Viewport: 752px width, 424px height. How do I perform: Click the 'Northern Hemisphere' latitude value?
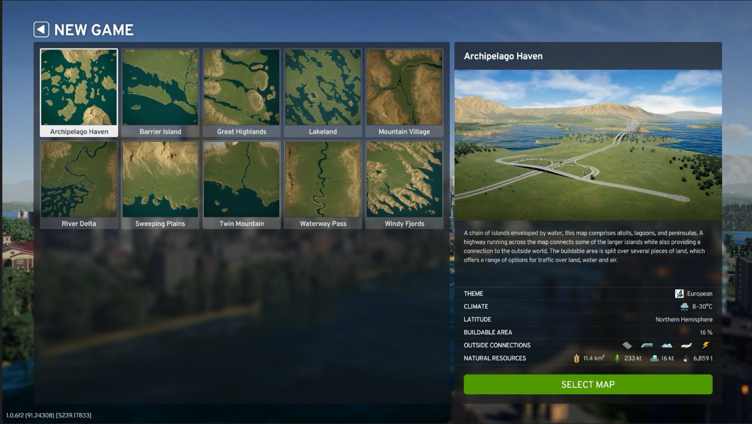(x=684, y=320)
